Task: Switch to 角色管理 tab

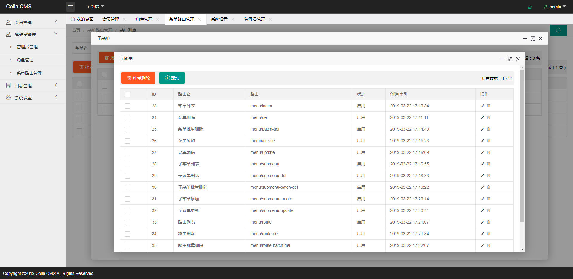Action: pos(144,19)
